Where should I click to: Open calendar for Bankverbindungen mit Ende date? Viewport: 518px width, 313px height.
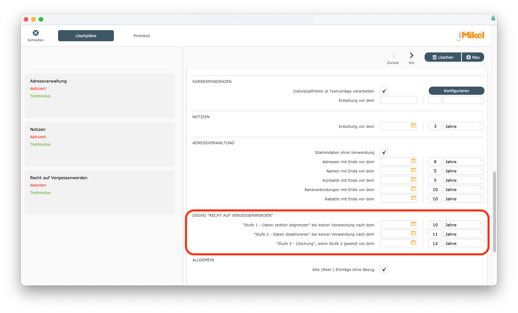click(413, 189)
